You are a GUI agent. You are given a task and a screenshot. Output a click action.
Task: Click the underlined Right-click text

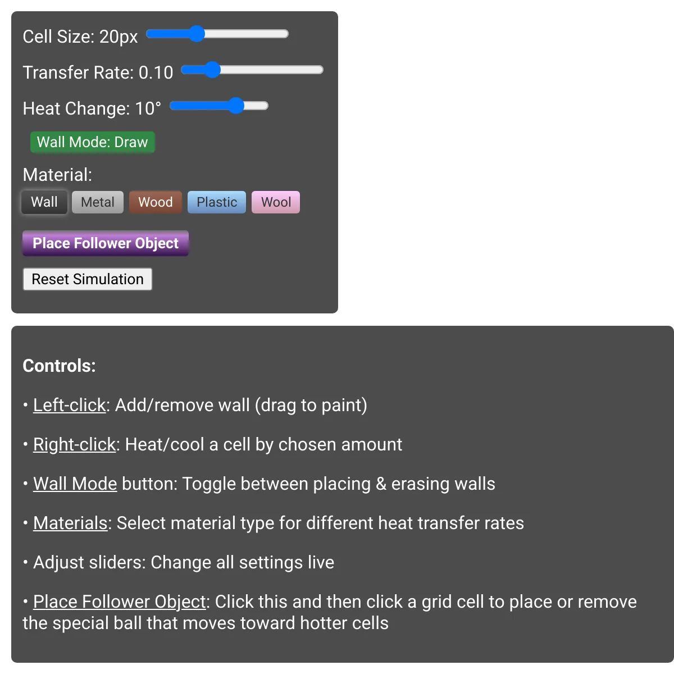[74, 444]
